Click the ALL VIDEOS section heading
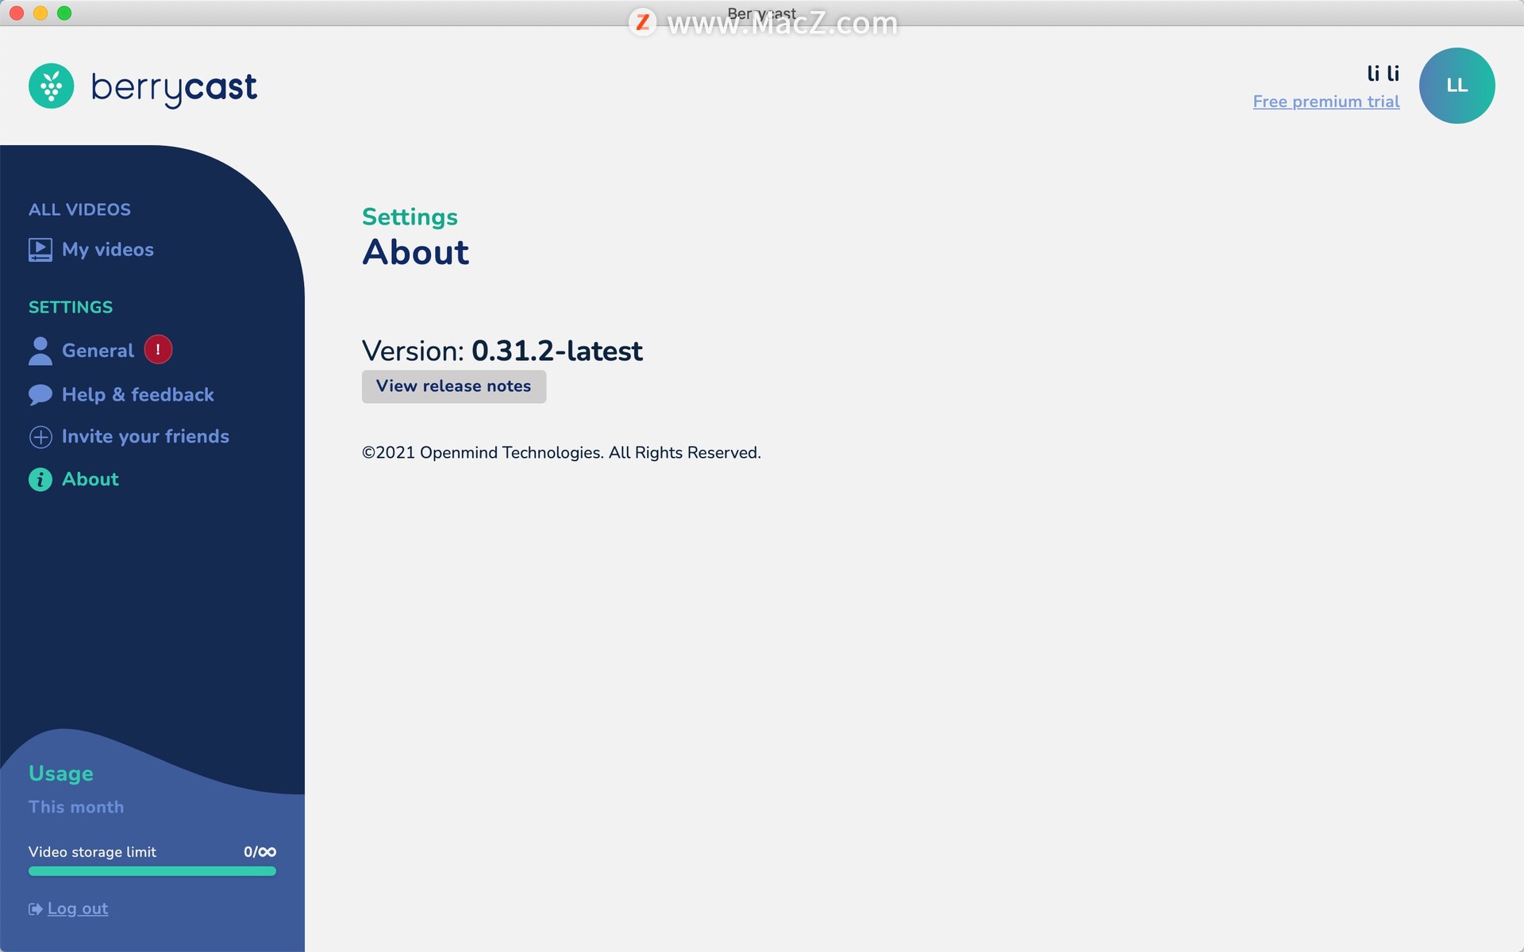The width and height of the screenshot is (1524, 952). 79,209
